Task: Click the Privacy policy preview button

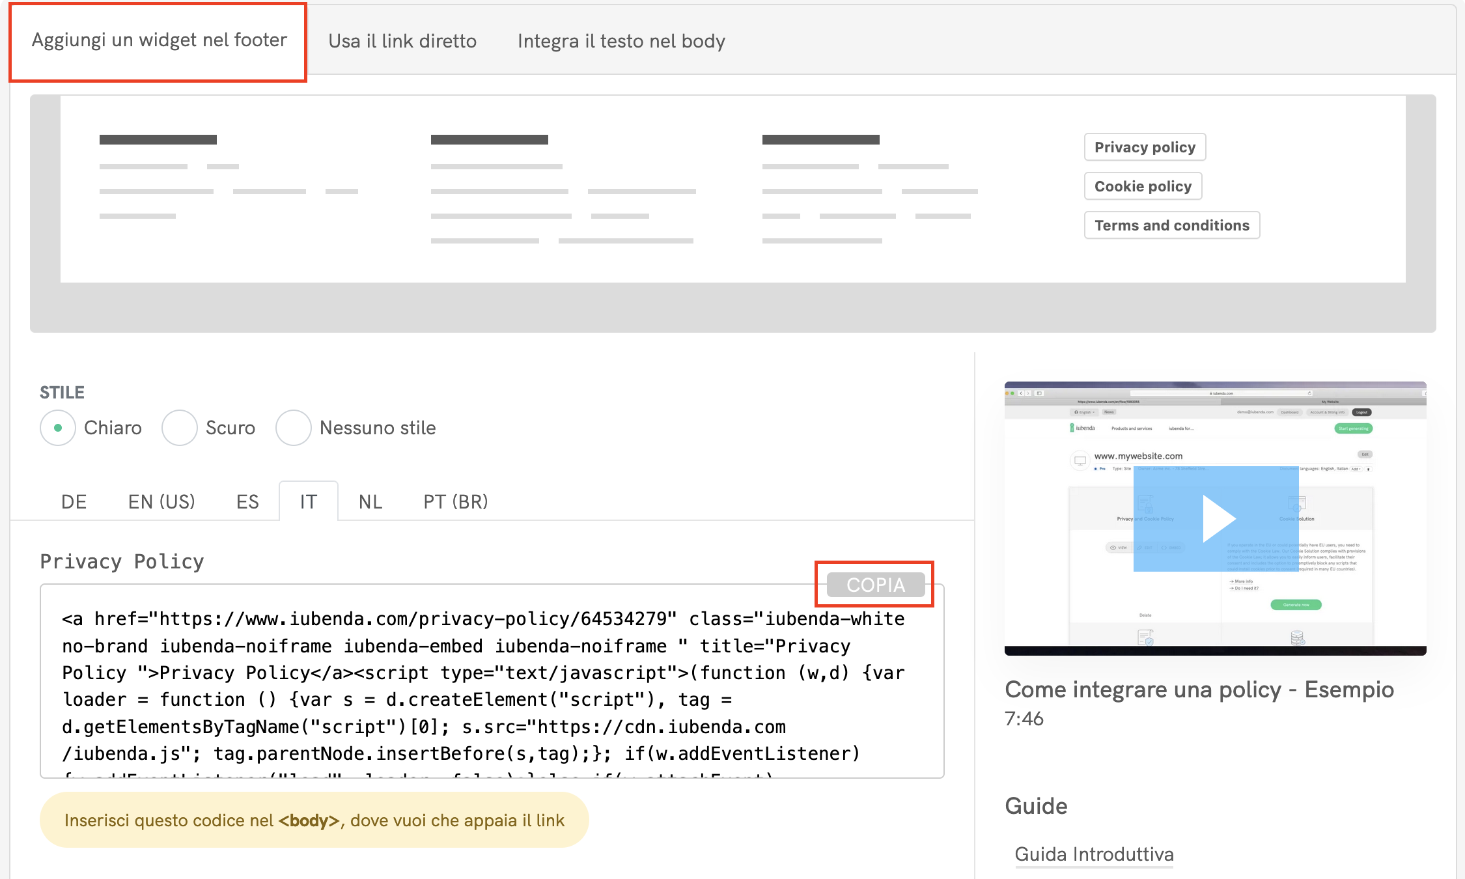Action: click(1145, 147)
